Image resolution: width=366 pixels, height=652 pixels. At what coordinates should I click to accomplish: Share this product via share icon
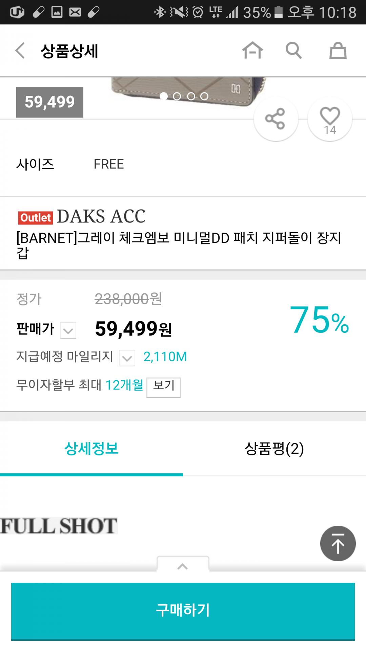(x=275, y=119)
